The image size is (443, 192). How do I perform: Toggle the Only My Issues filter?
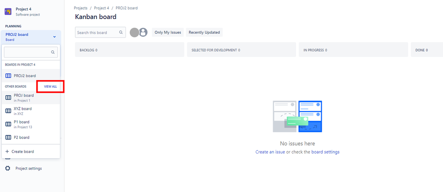coord(168,32)
